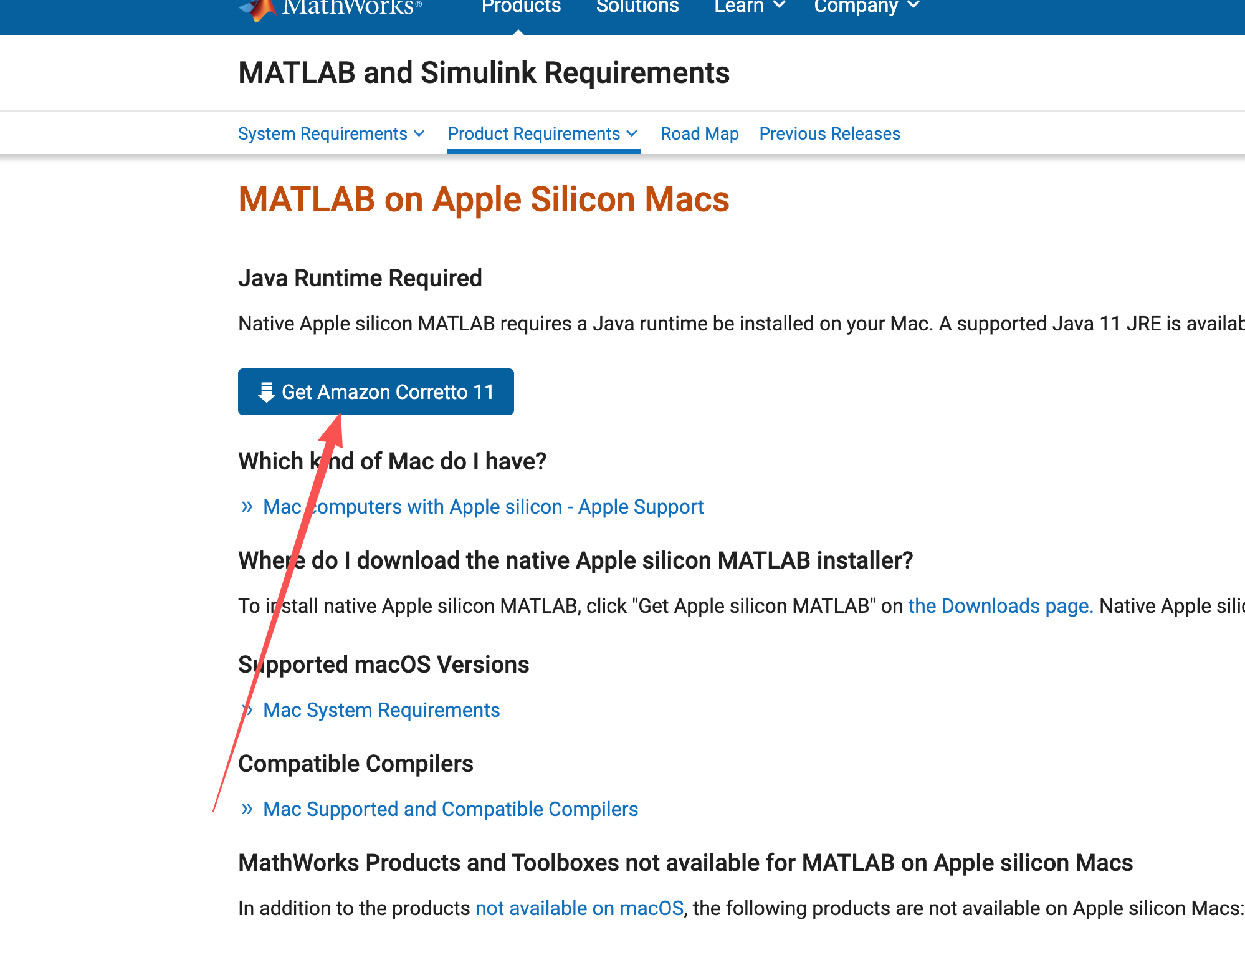Viewport: 1245px width, 955px height.
Task: Click the MathWorks logo icon
Action: point(259,9)
